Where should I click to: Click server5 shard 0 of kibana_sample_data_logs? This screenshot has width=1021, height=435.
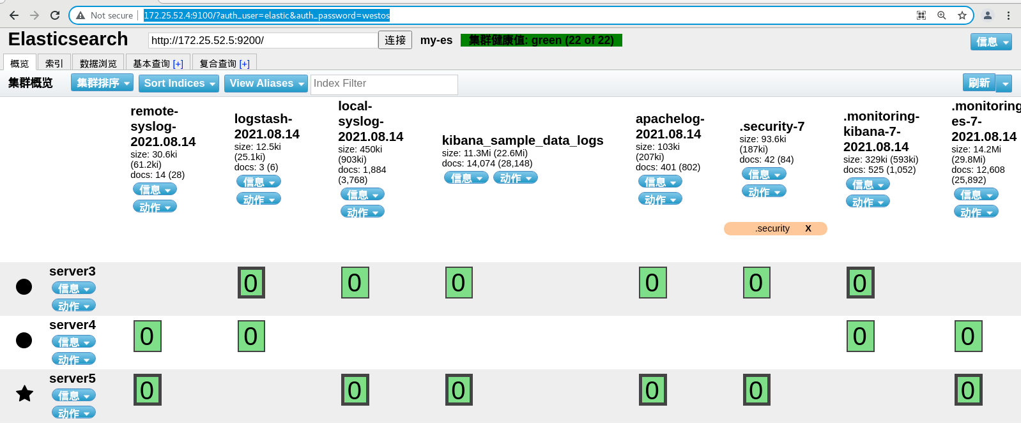[459, 390]
